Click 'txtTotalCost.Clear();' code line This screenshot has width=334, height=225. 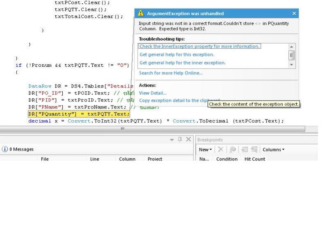point(89,17)
